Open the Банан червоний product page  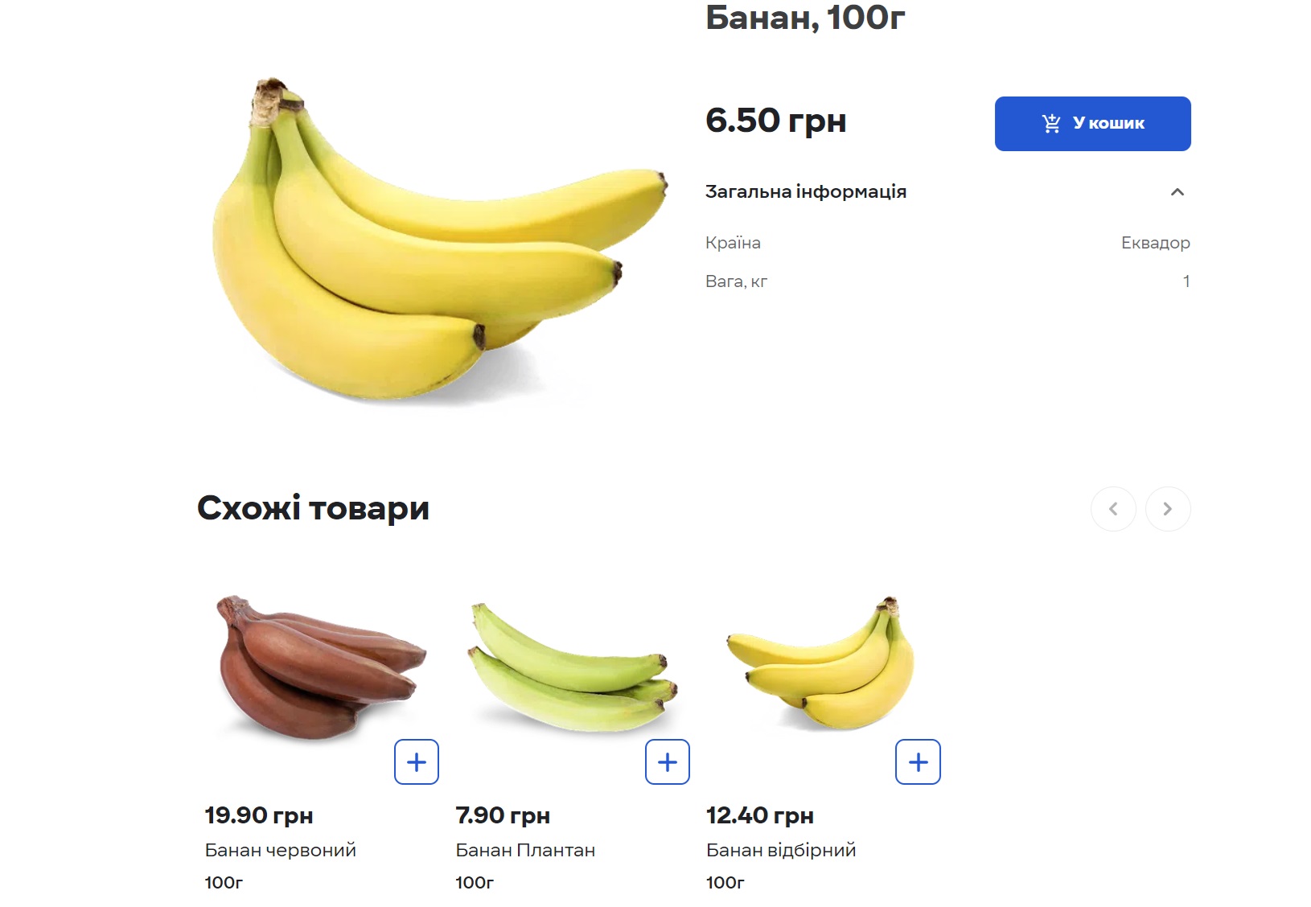point(281,849)
